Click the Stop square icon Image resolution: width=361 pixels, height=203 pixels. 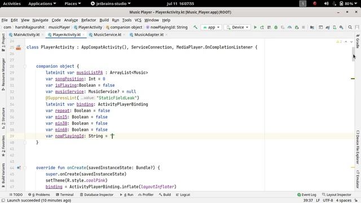(303, 27)
